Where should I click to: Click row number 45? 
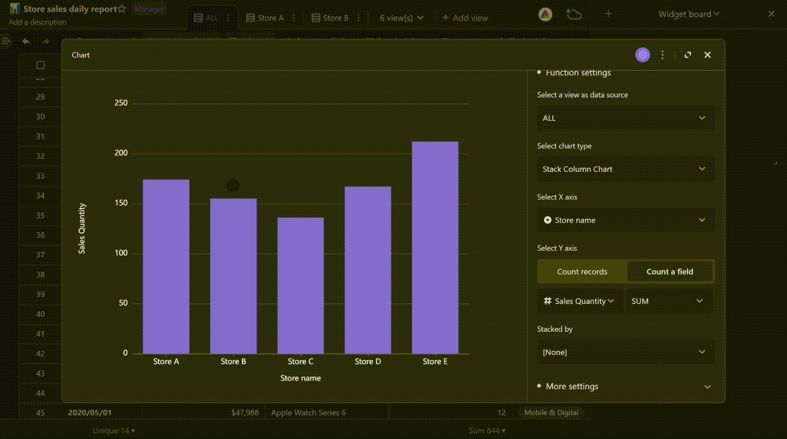40,413
